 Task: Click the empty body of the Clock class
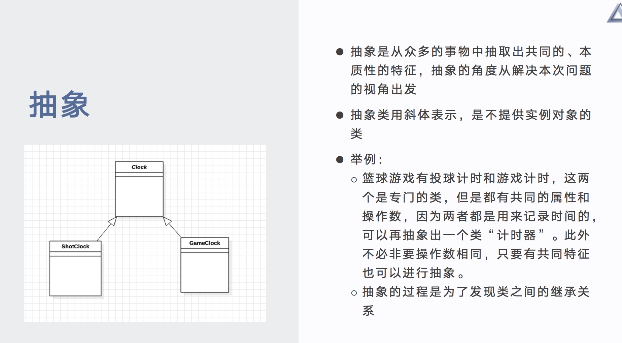pyautogui.click(x=139, y=196)
